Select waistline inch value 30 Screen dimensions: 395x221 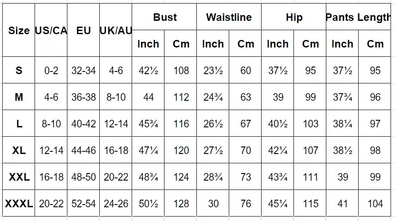point(213,204)
